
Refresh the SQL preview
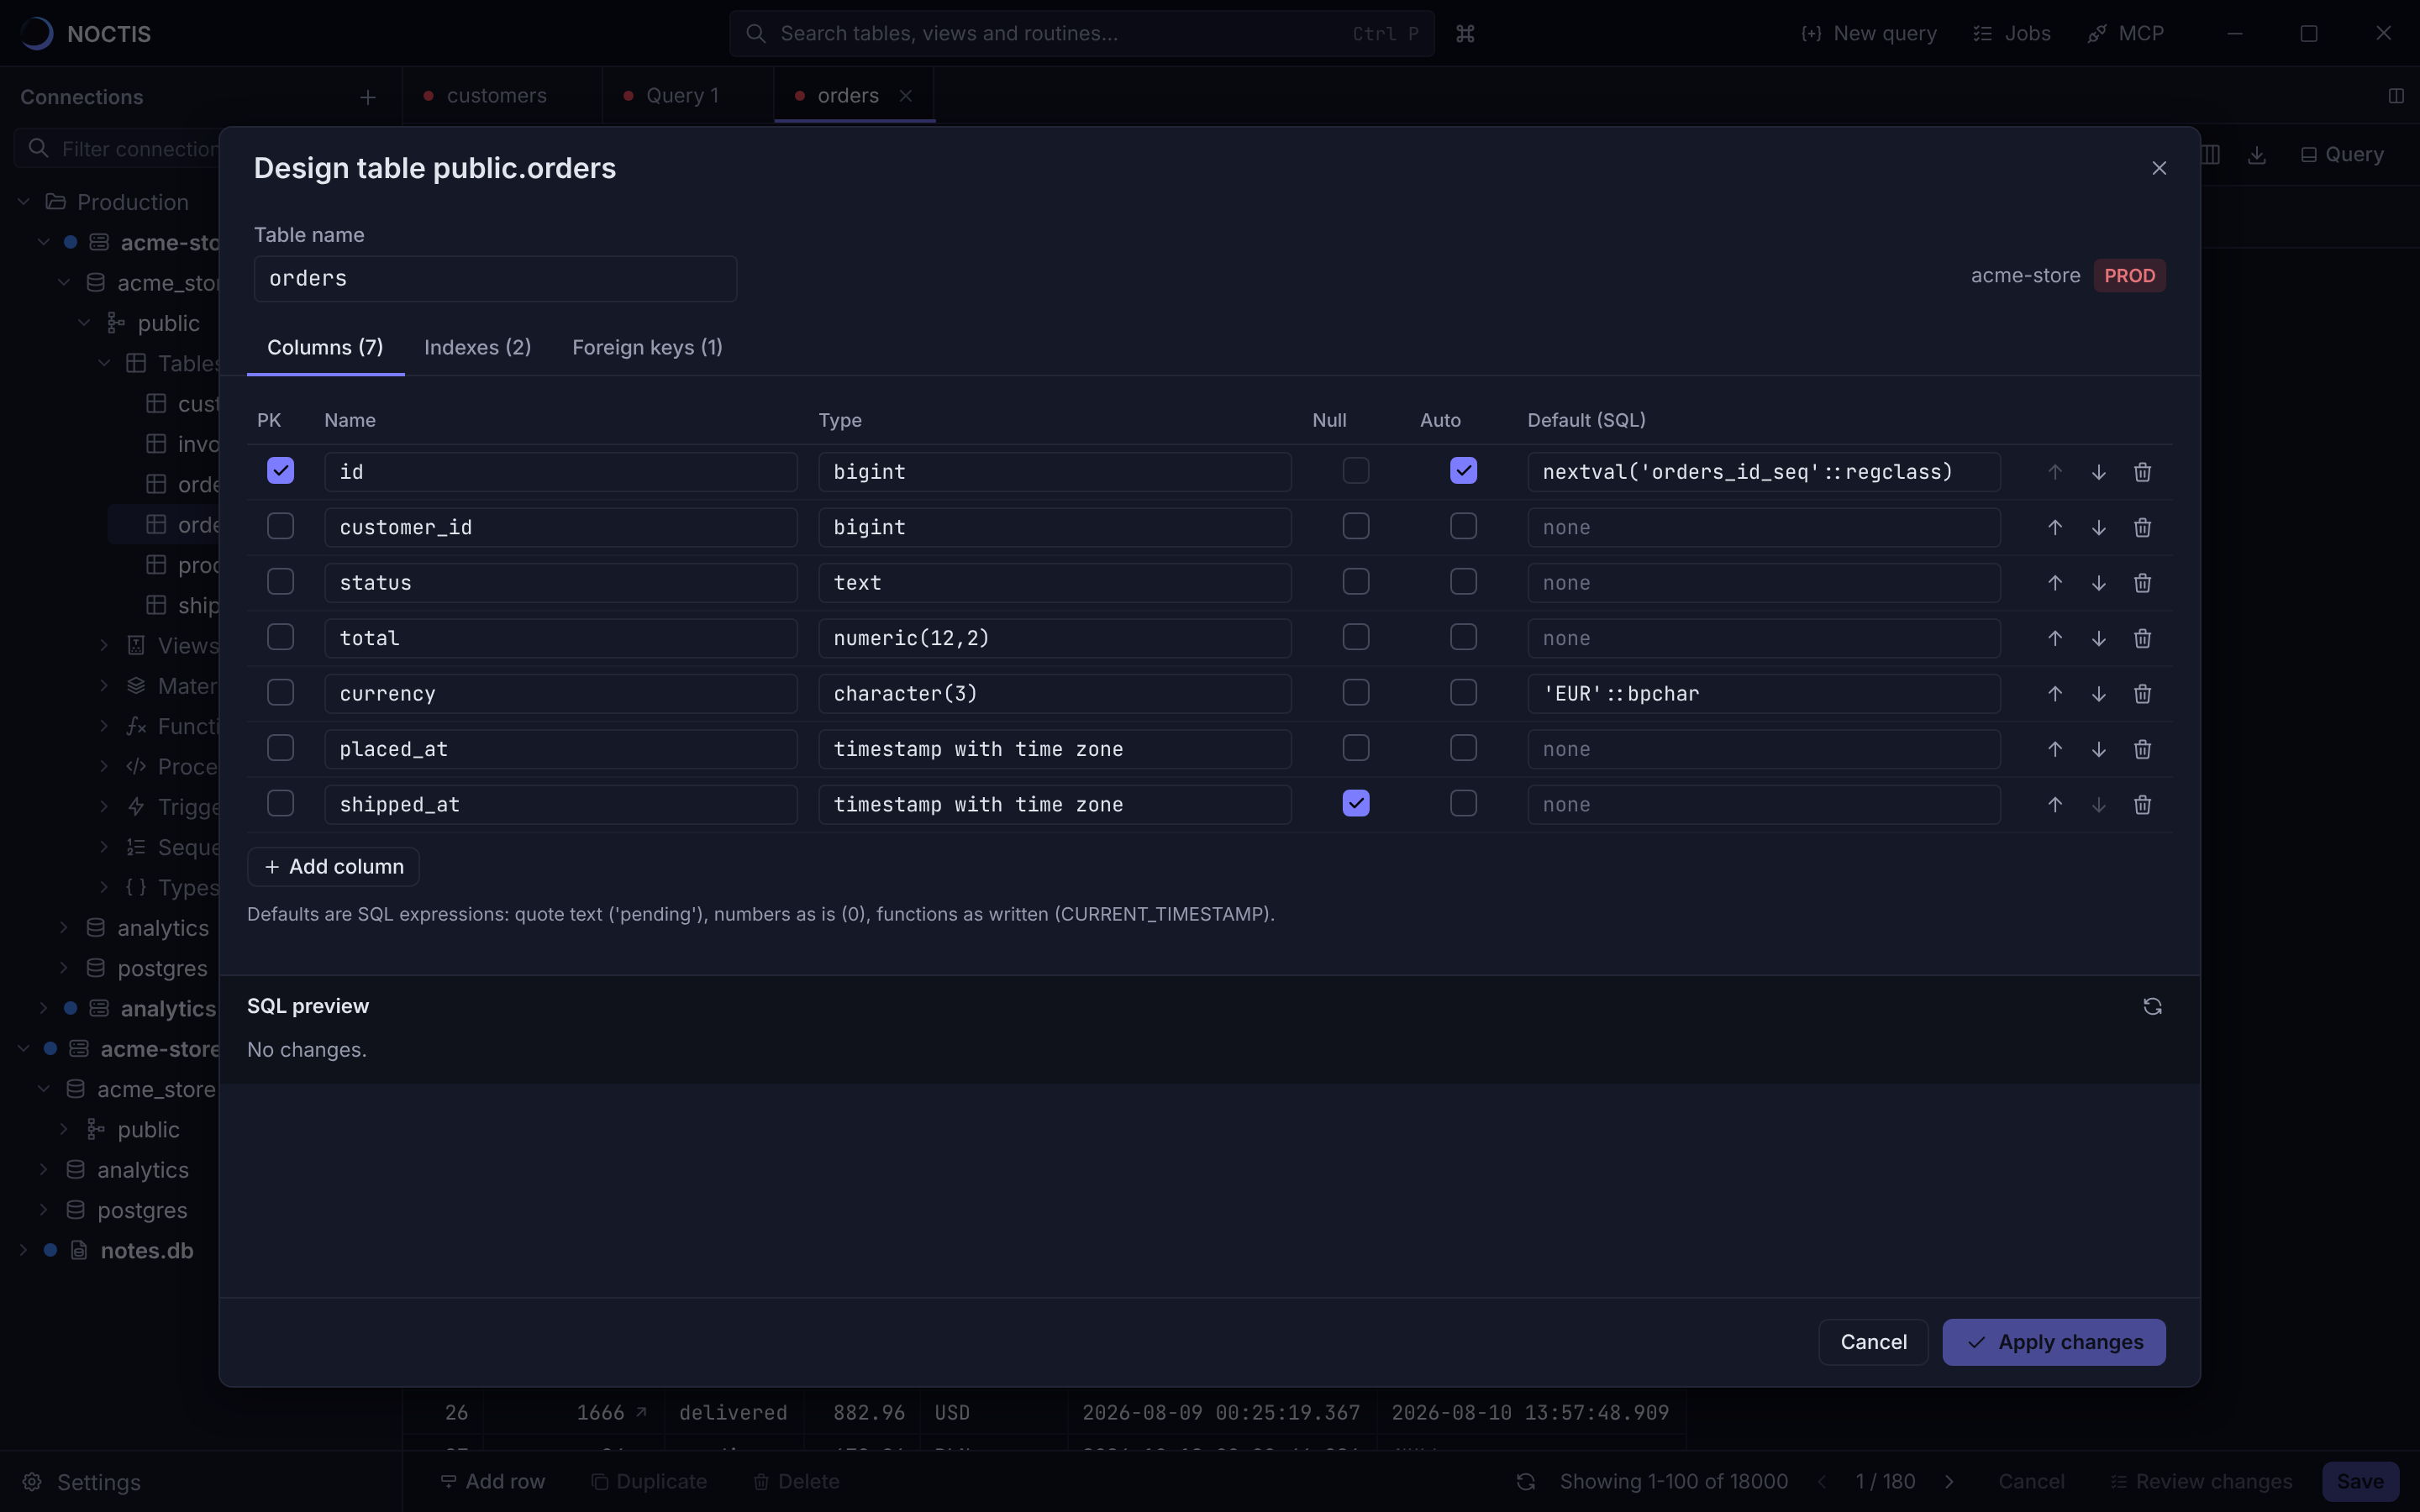pyautogui.click(x=2152, y=1006)
